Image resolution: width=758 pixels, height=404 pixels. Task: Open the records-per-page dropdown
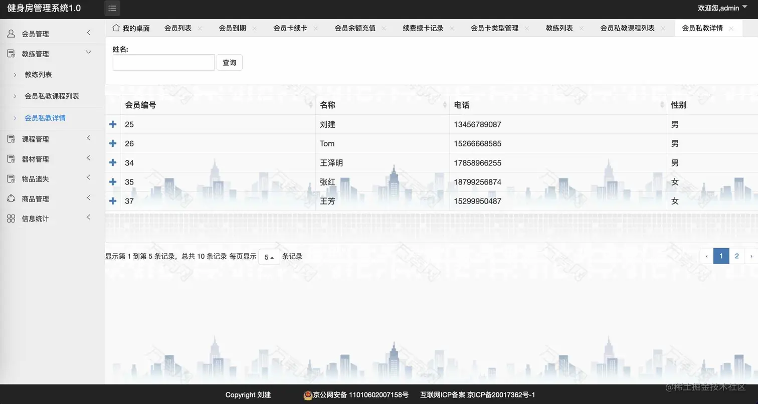[269, 257]
